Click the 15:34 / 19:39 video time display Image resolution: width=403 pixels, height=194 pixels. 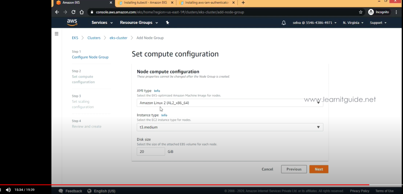(x=24, y=190)
